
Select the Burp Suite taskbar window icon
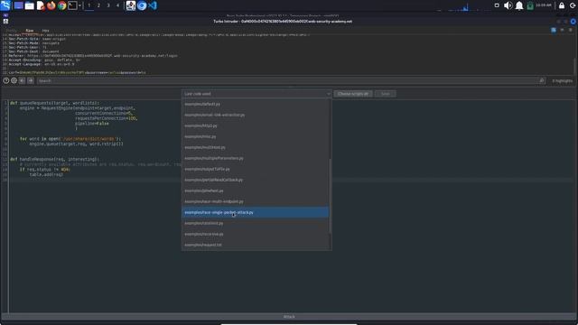[x=130, y=5]
